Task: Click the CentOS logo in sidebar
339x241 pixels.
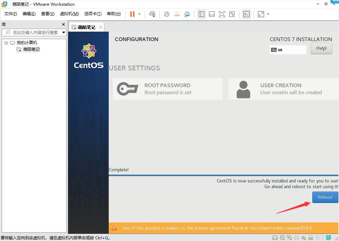Action: pyautogui.click(x=89, y=56)
